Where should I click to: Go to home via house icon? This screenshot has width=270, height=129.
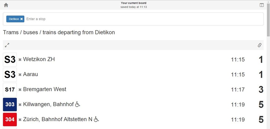(x=6, y=5)
